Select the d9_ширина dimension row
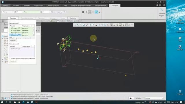This screenshot has height=104, width=185. pyautogui.click(x=21, y=33)
